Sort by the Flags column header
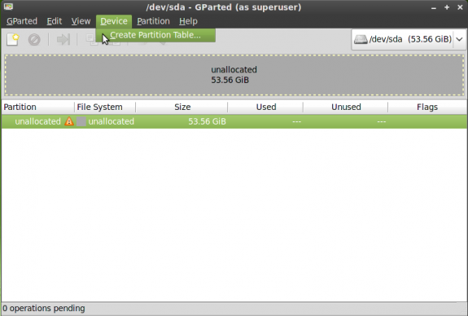 (427, 107)
